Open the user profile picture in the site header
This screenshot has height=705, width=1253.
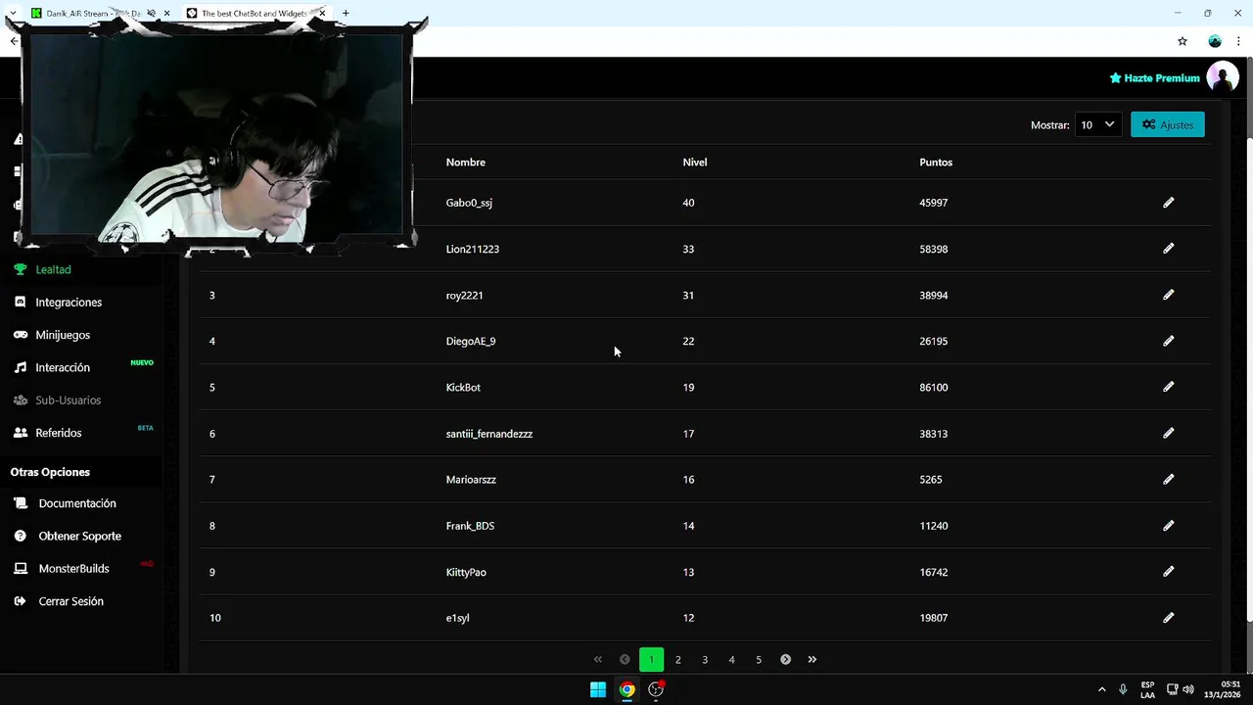tap(1223, 77)
